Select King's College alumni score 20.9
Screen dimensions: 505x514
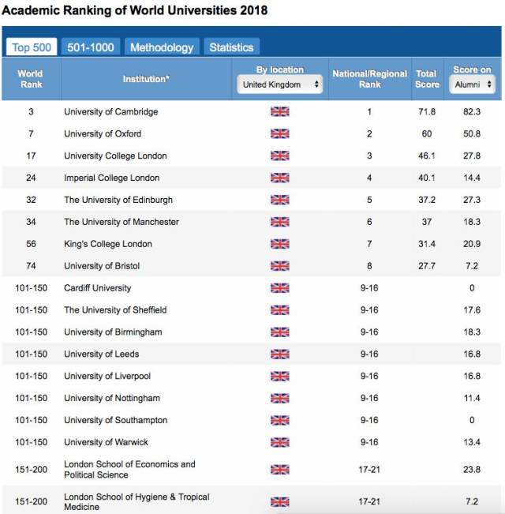(x=472, y=244)
